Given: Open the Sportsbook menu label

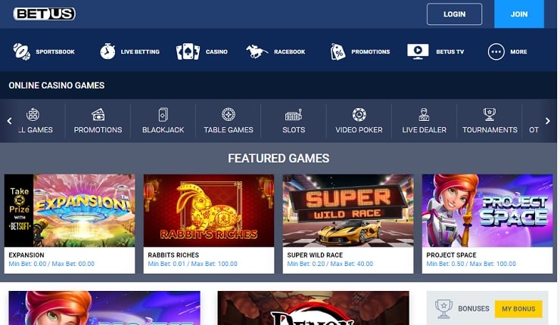Looking at the screenshot, I should tap(55, 51).
